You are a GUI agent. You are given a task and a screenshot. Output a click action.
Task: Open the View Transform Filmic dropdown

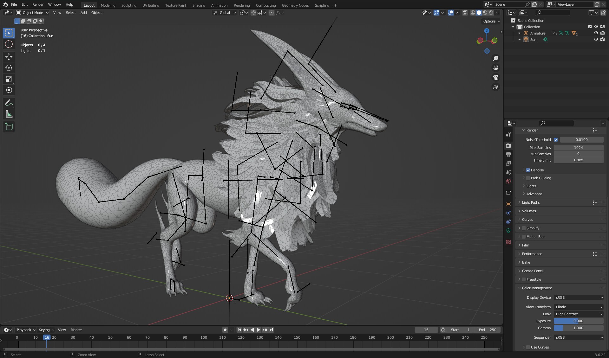tap(579, 307)
